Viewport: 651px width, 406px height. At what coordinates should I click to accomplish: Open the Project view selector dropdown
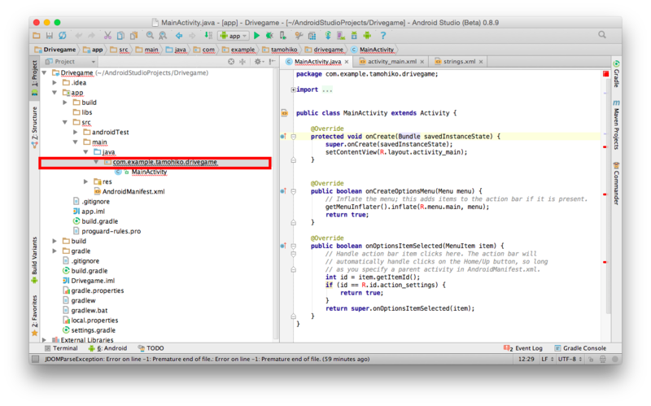tap(70, 62)
